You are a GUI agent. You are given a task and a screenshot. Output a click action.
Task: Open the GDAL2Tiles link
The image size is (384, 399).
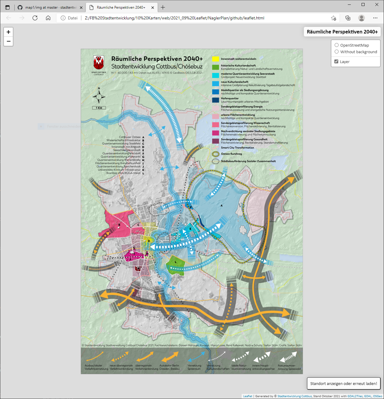[x=355, y=396]
